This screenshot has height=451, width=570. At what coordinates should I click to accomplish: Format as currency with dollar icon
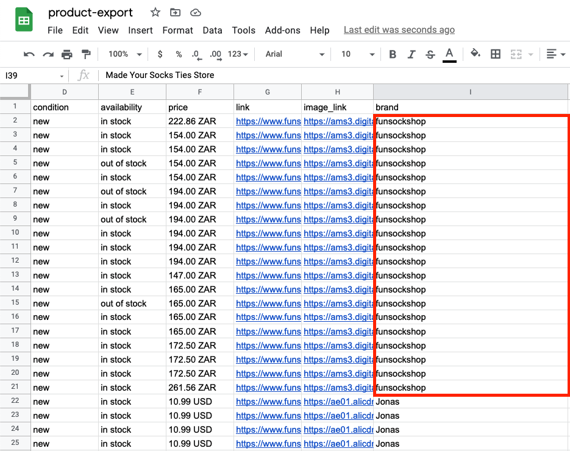click(160, 54)
